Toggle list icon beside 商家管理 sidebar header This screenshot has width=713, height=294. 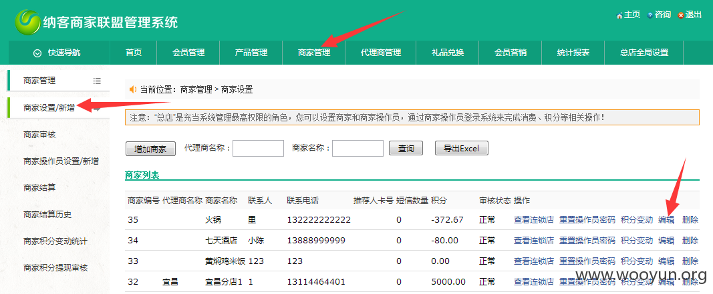[97, 81]
